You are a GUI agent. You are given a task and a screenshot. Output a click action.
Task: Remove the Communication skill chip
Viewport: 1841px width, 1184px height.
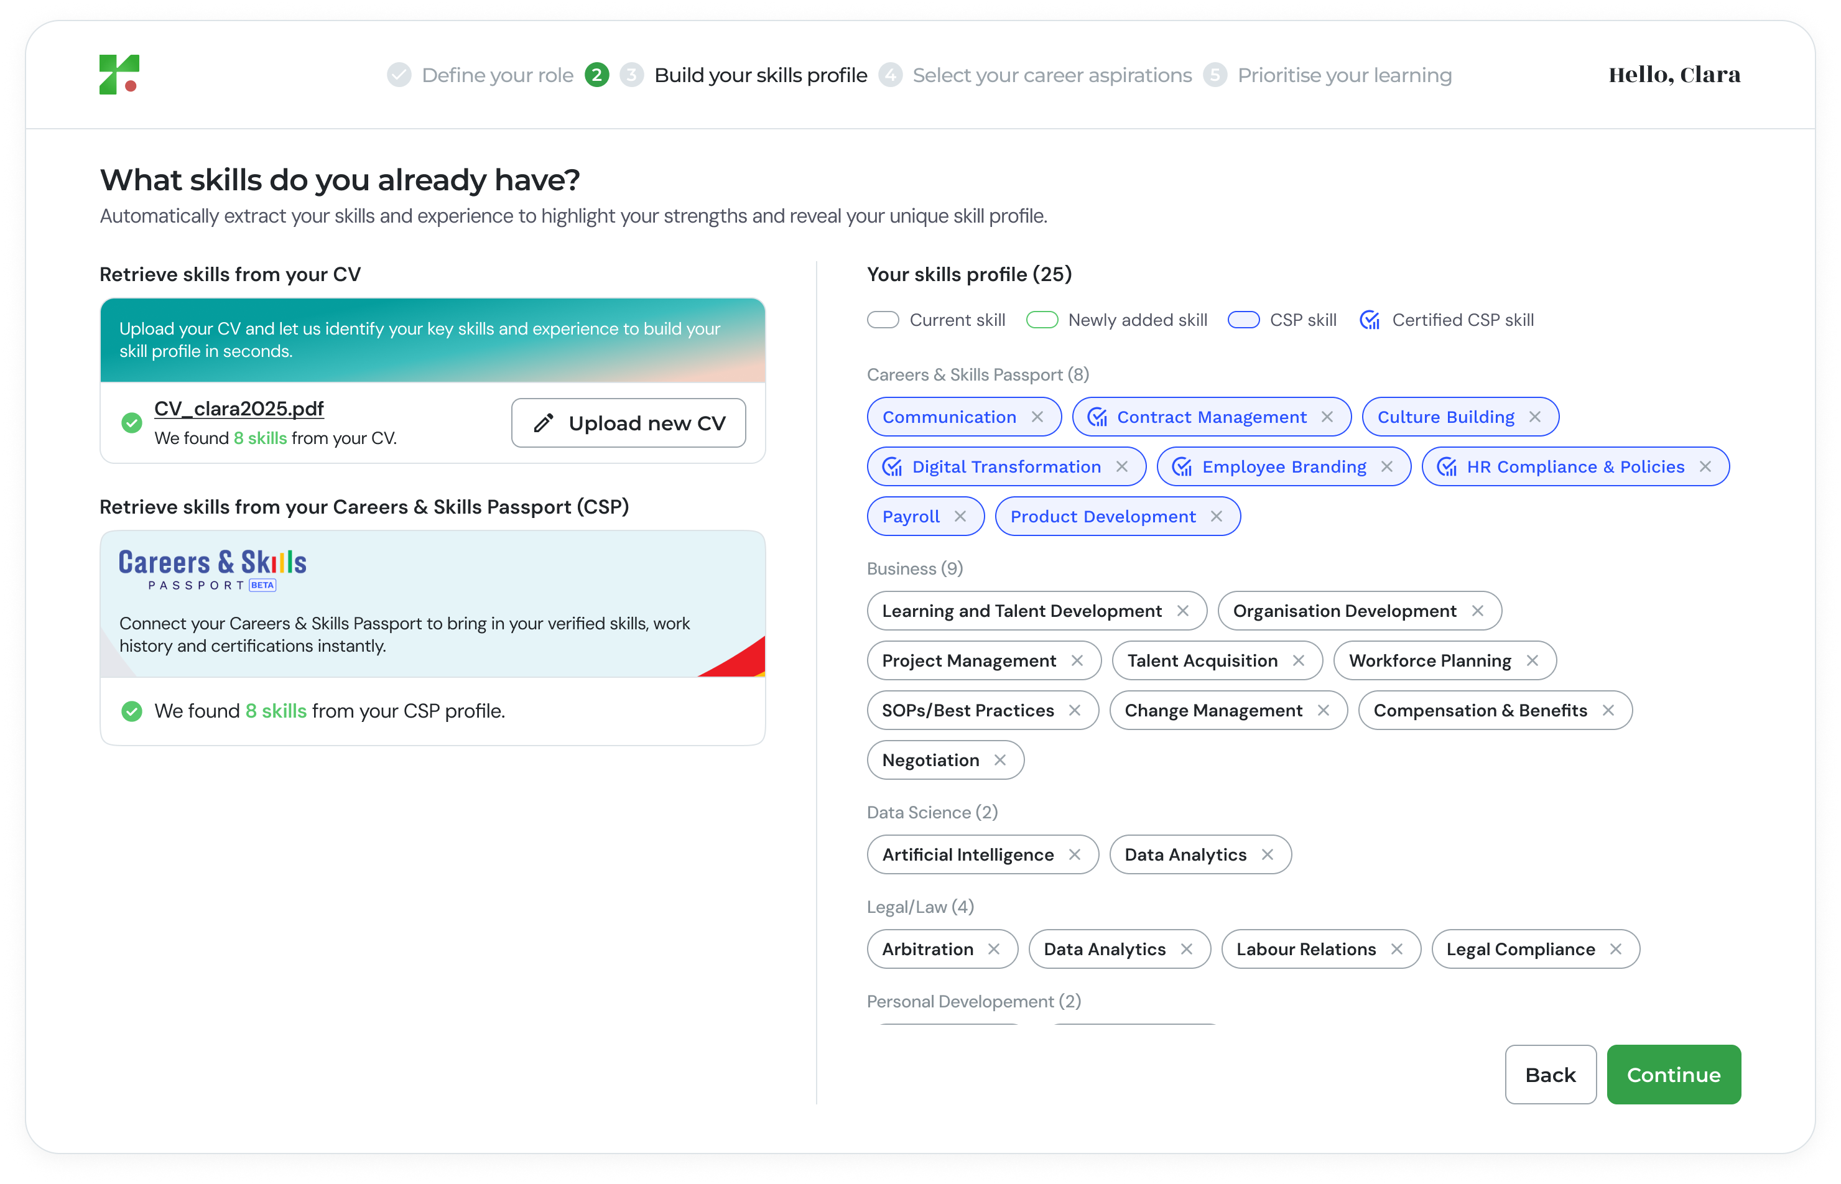pos(1037,417)
